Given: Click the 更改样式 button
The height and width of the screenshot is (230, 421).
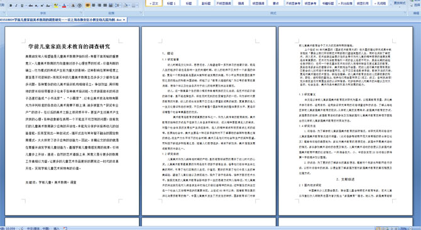Looking at the screenshot, I should coord(400,3).
